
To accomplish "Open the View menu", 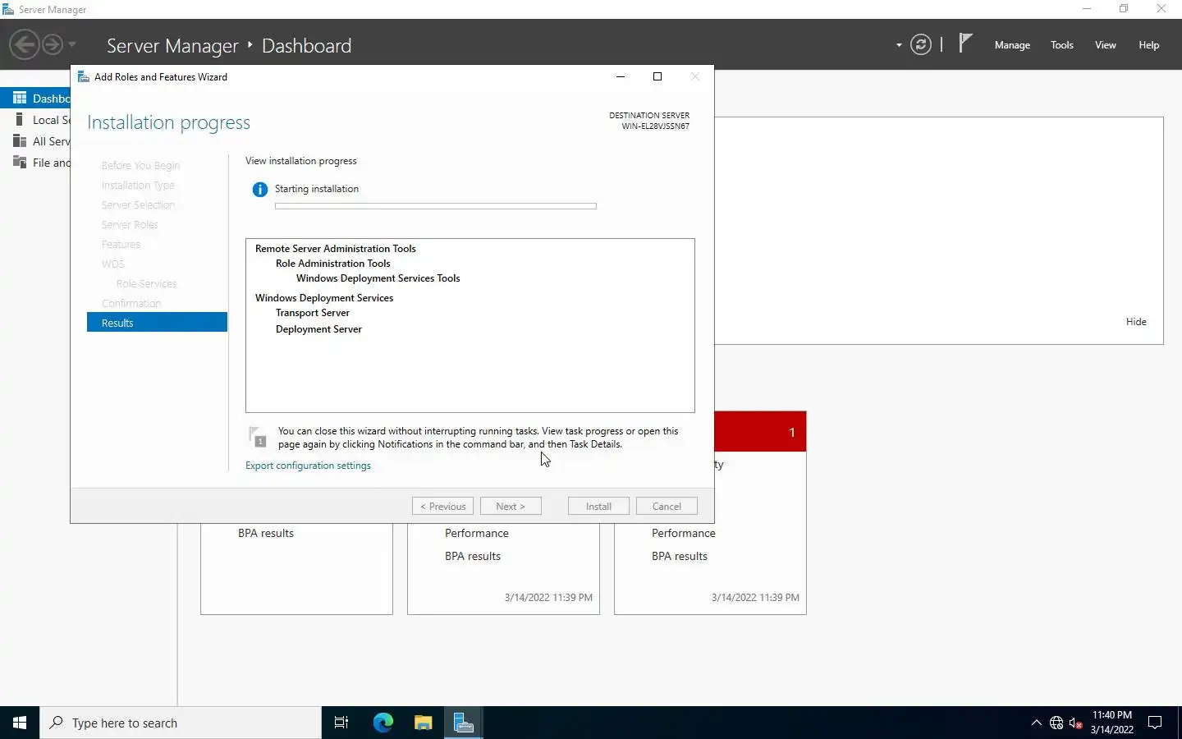I will (1105, 45).
